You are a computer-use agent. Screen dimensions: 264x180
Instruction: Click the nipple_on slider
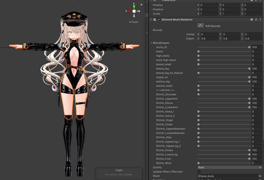tap(224, 77)
